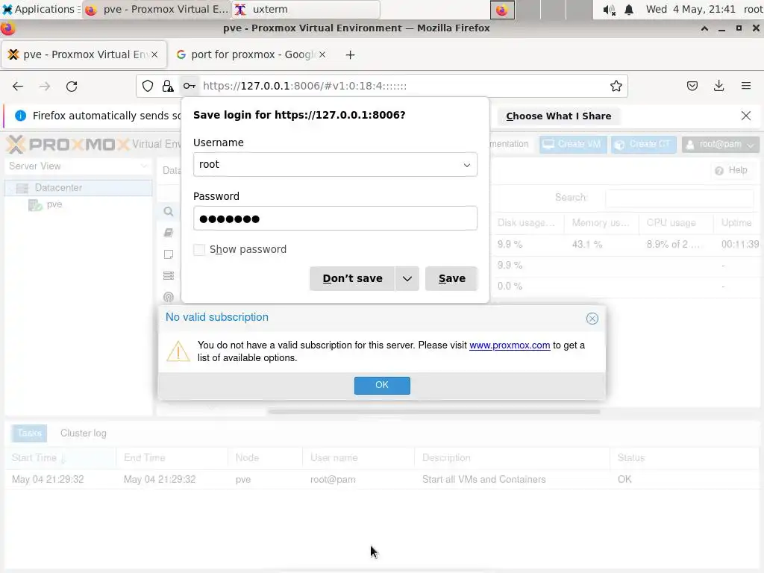
Task: Switch to the port for proxmox Google tab
Action: (x=251, y=54)
